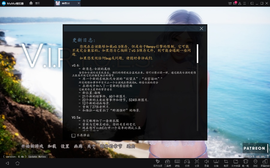Toggle 全屏 fullscreen mode

pos(197,163)
